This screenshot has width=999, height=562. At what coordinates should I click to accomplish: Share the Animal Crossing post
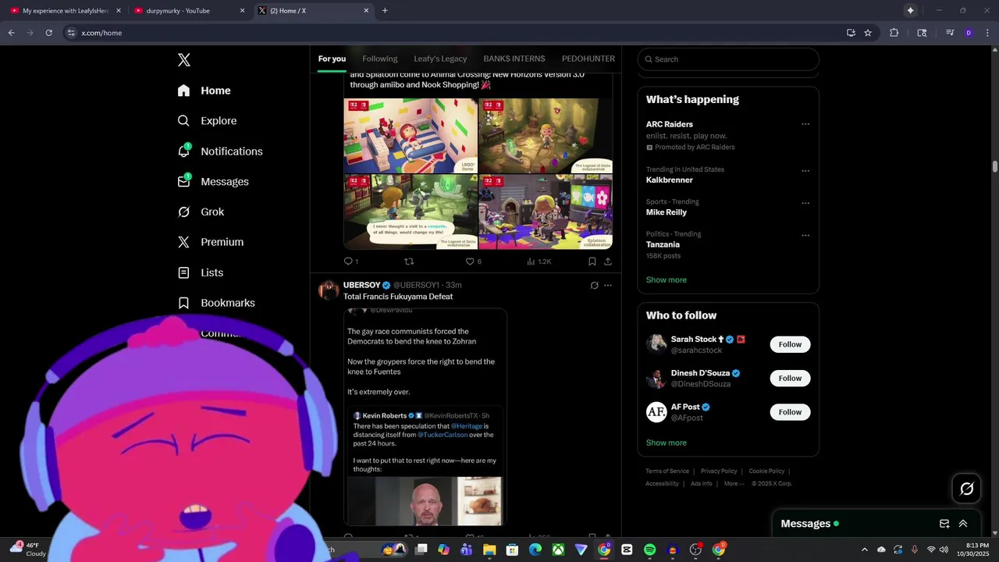tap(608, 261)
